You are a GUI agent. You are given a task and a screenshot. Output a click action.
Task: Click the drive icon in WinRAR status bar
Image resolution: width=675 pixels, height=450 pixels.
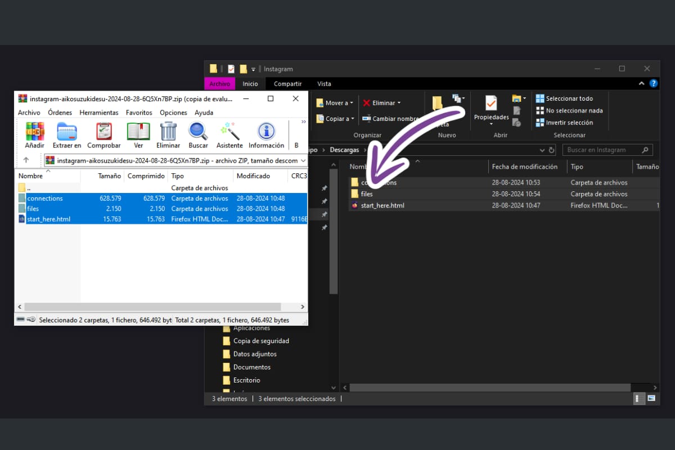coord(21,319)
